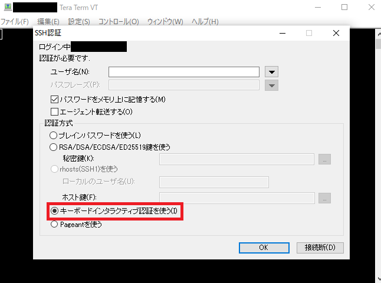Screen dimensions: 381x283
Task: Click the ローカルのユーザ名(U) field
Action: coord(214,182)
